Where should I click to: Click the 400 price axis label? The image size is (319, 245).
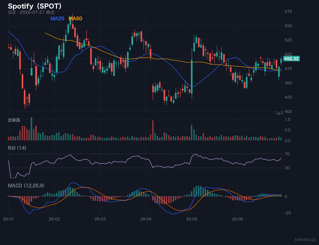click(288, 111)
